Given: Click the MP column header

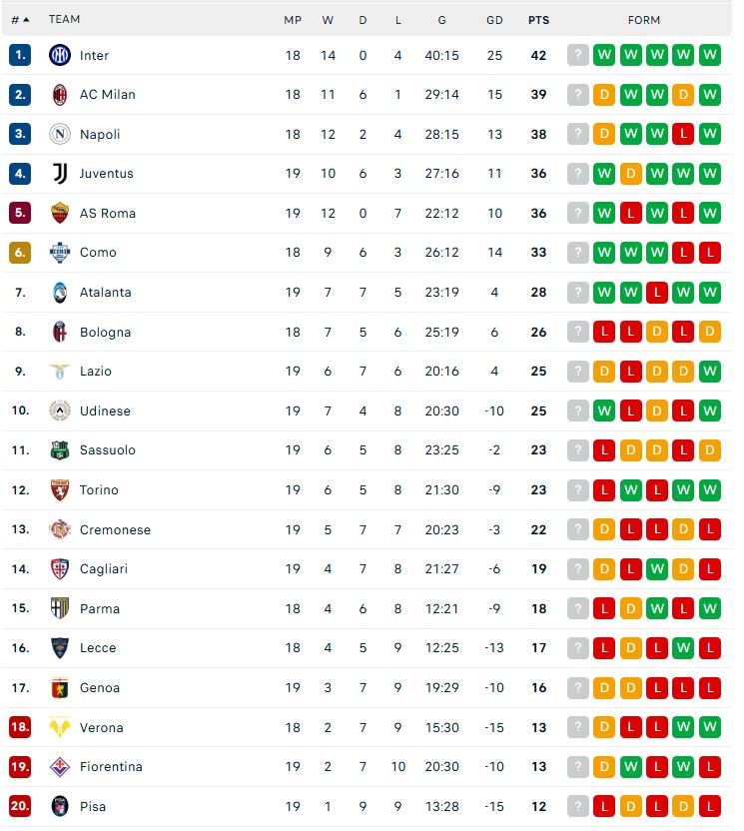Looking at the screenshot, I should coord(291,19).
